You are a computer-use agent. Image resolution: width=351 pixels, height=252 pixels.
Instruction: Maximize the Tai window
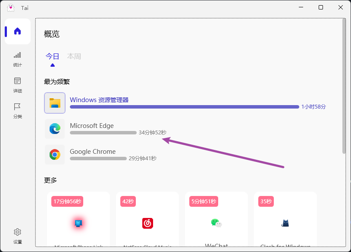321,7
